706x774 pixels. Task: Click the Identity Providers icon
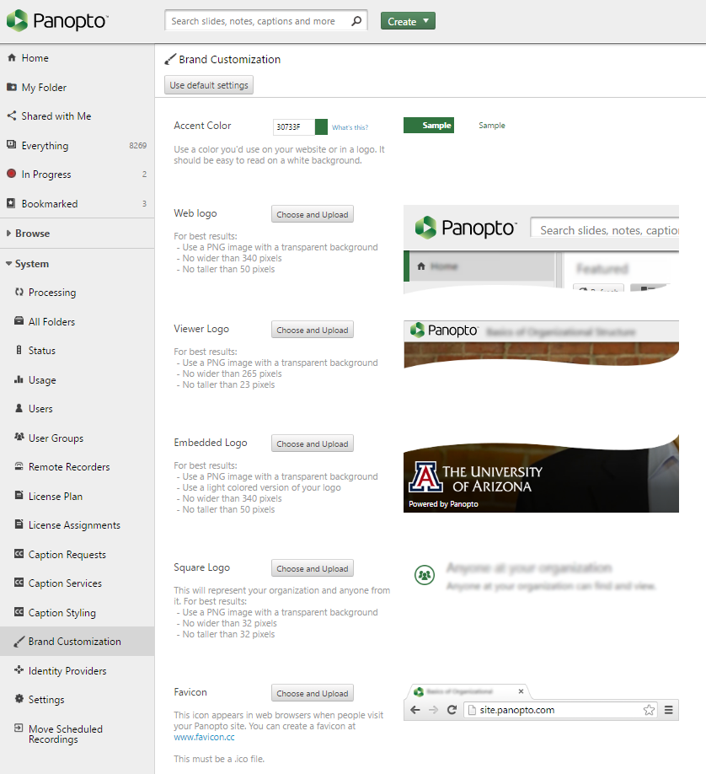click(x=19, y=669)
